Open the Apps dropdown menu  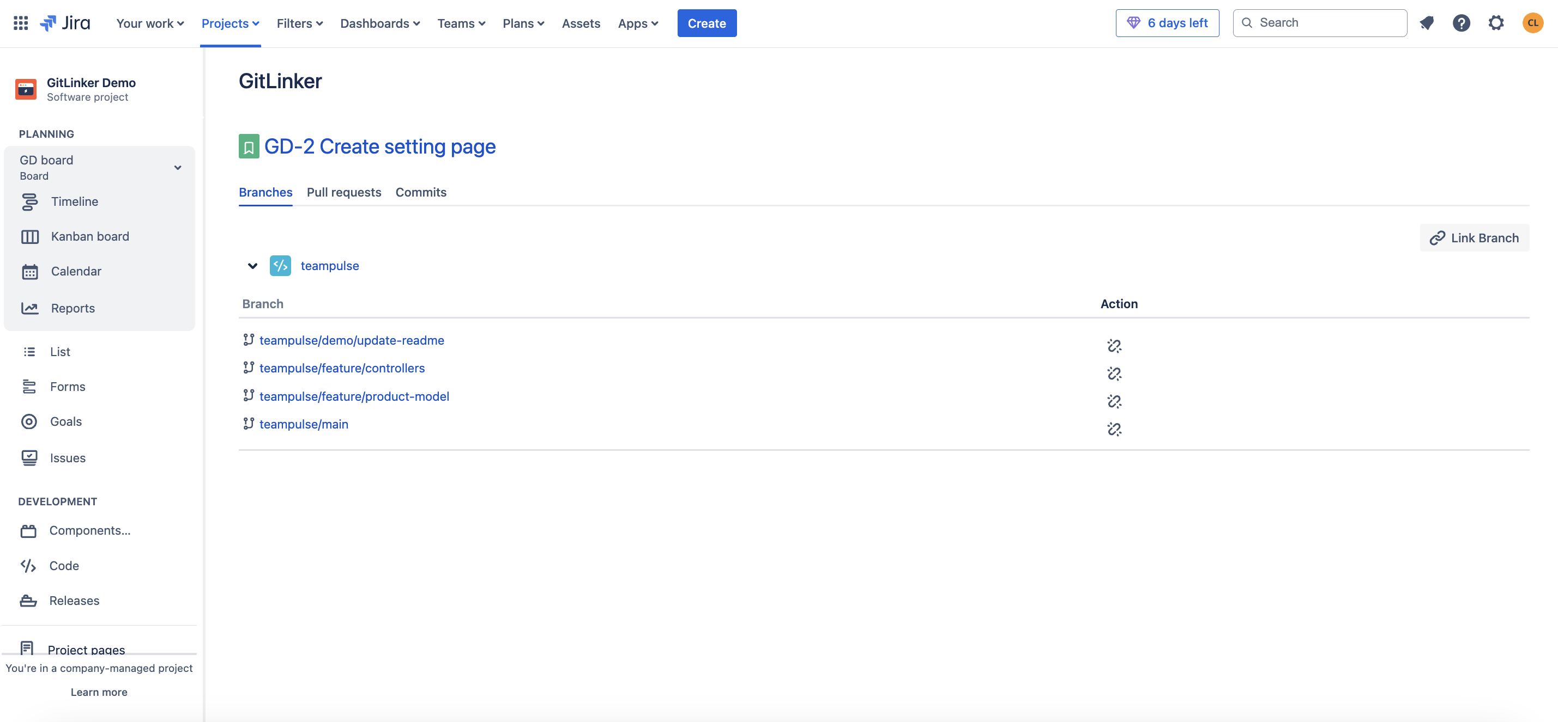[637, 23]
